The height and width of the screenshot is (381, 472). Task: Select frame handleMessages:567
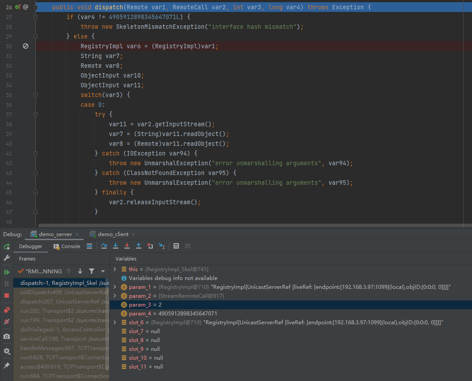click(x=62, y=348)
